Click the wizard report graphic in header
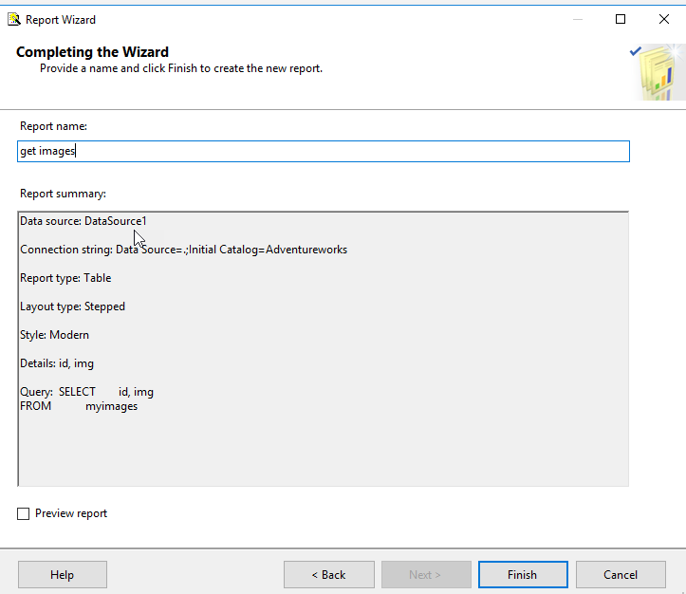The image size is (686, 594). tap(657, 72)
